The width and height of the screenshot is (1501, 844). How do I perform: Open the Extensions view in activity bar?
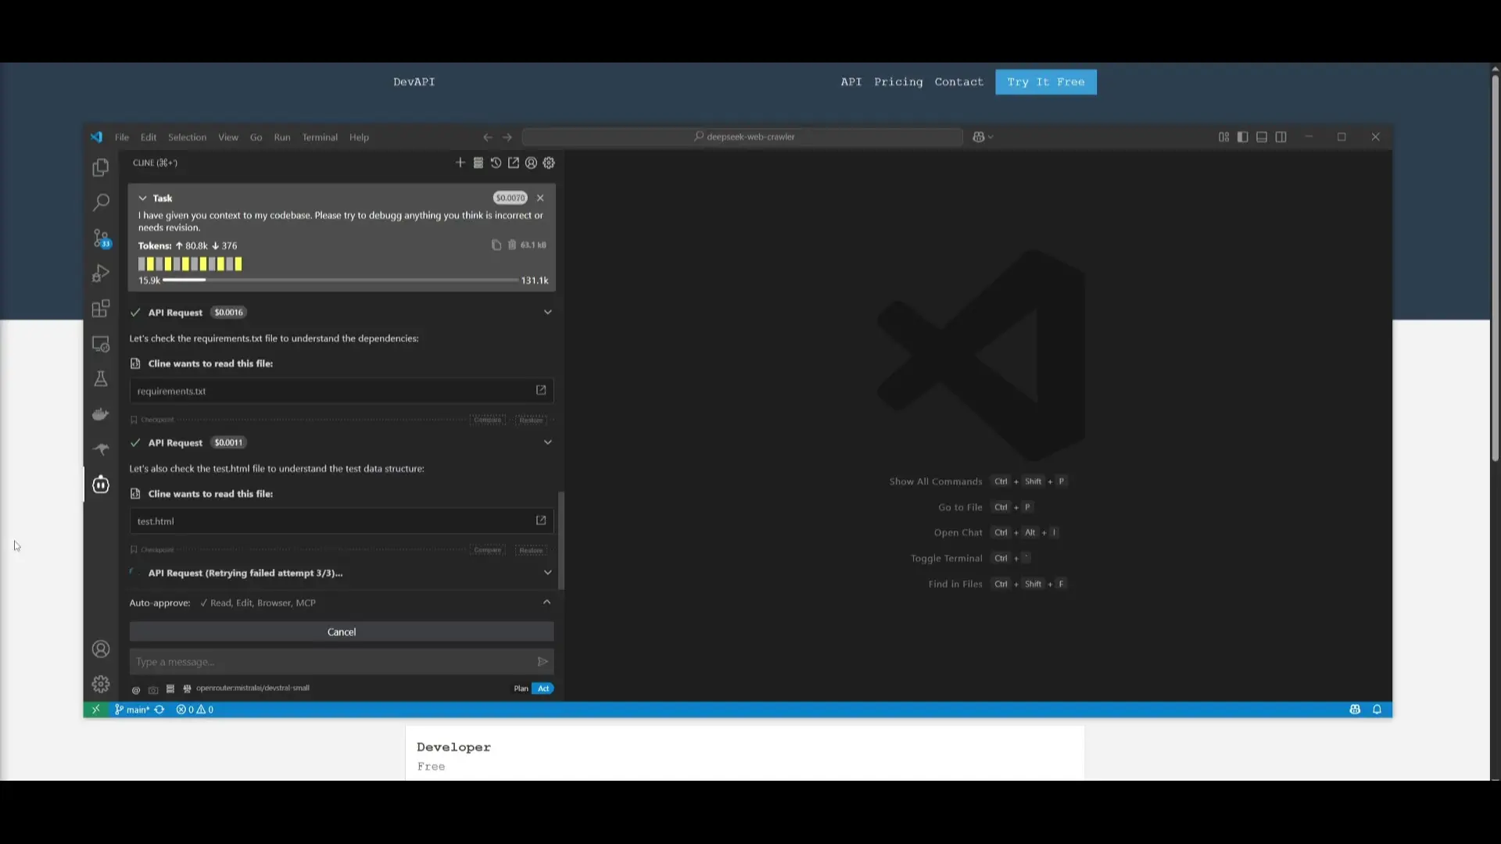(x=101, y=309)
